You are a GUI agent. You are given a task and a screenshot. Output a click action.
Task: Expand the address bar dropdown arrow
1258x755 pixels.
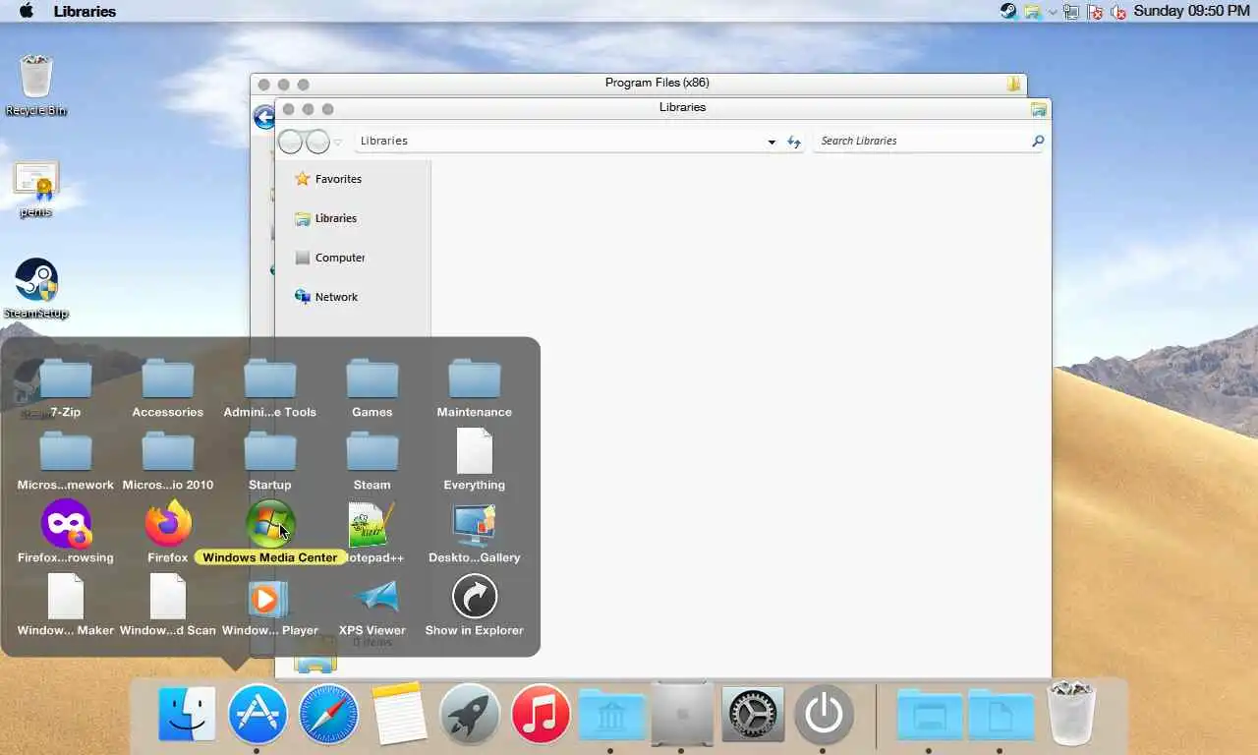pyautogui.click(x=772, y=142)
